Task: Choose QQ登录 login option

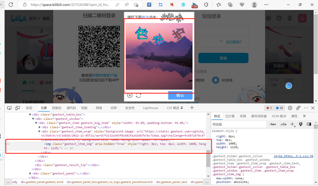Action: pyautogui.click(x=222, y=80)
